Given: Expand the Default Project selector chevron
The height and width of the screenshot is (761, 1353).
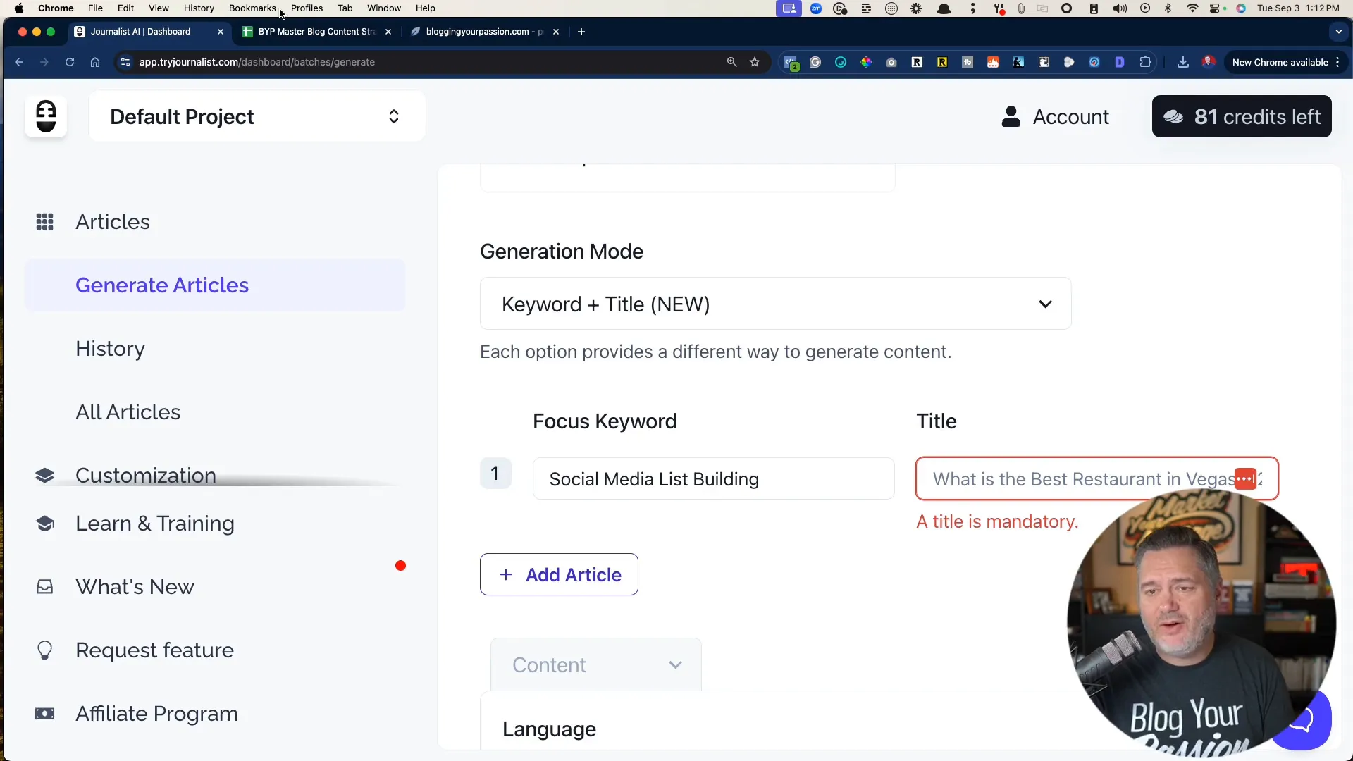Looking at the screenshot, I should (394, 116).
